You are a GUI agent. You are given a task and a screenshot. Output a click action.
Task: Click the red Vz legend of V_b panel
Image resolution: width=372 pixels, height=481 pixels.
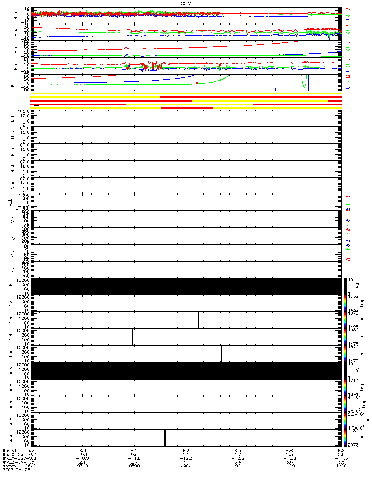(348, 197)
